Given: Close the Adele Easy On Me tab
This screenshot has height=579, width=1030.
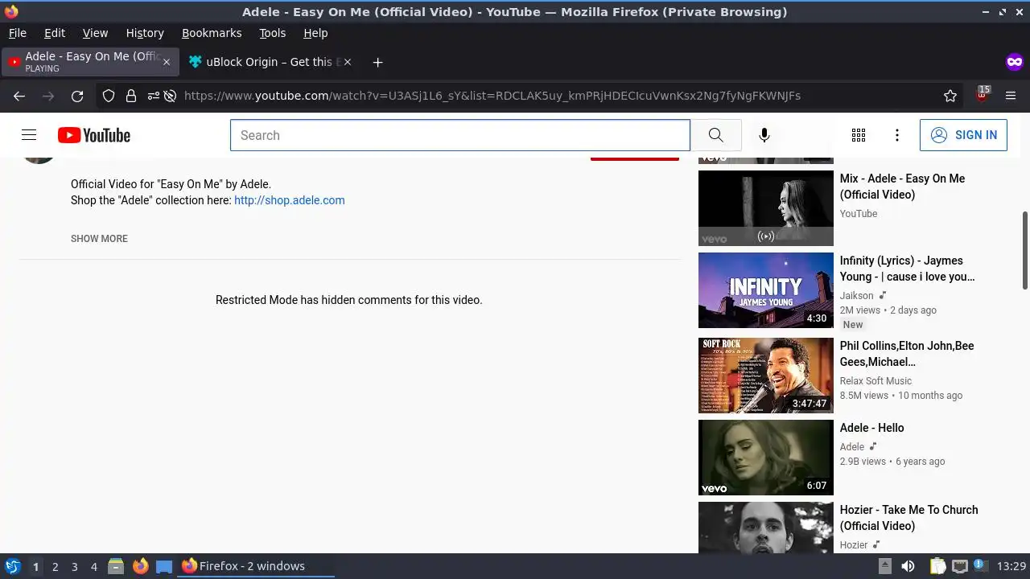Looking at the screenshot, I should pyautogui.click(x=167, y=62).
